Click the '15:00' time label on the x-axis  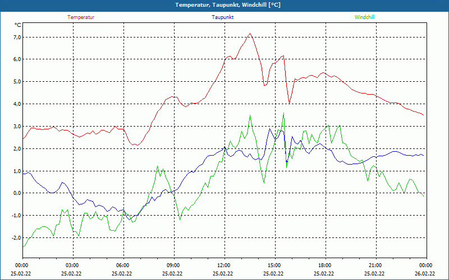pyautogui.click(x=275, y=265)
